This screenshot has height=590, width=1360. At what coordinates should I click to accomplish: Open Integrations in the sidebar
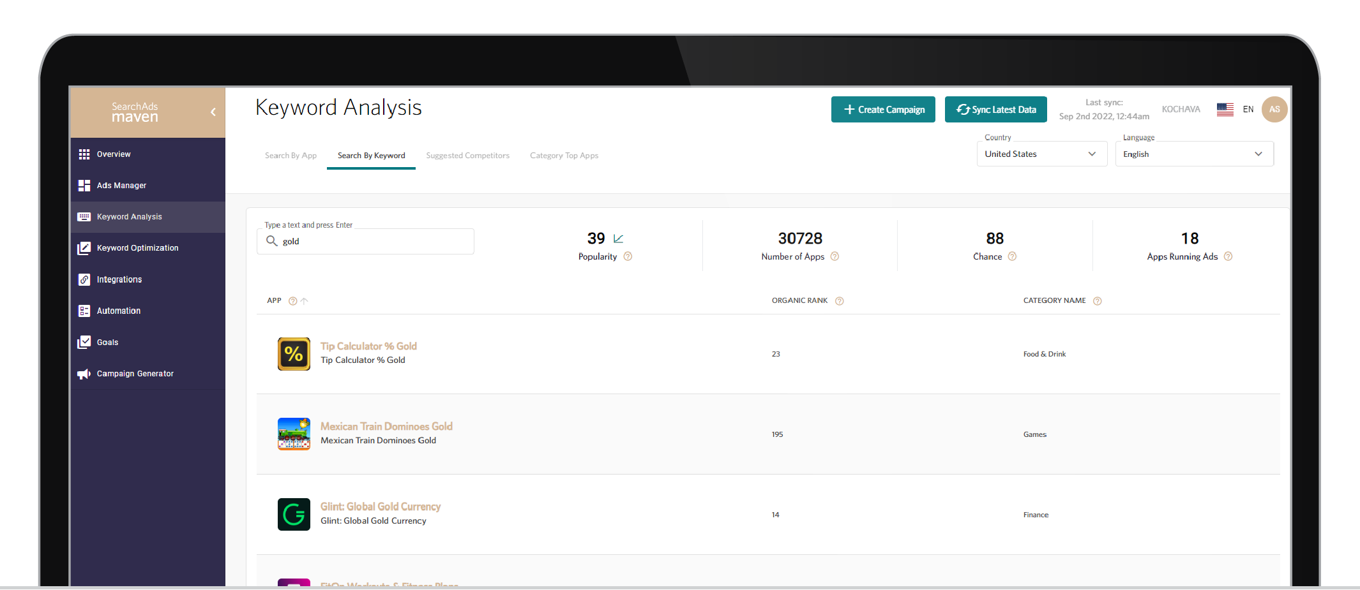tap(148, 279)
